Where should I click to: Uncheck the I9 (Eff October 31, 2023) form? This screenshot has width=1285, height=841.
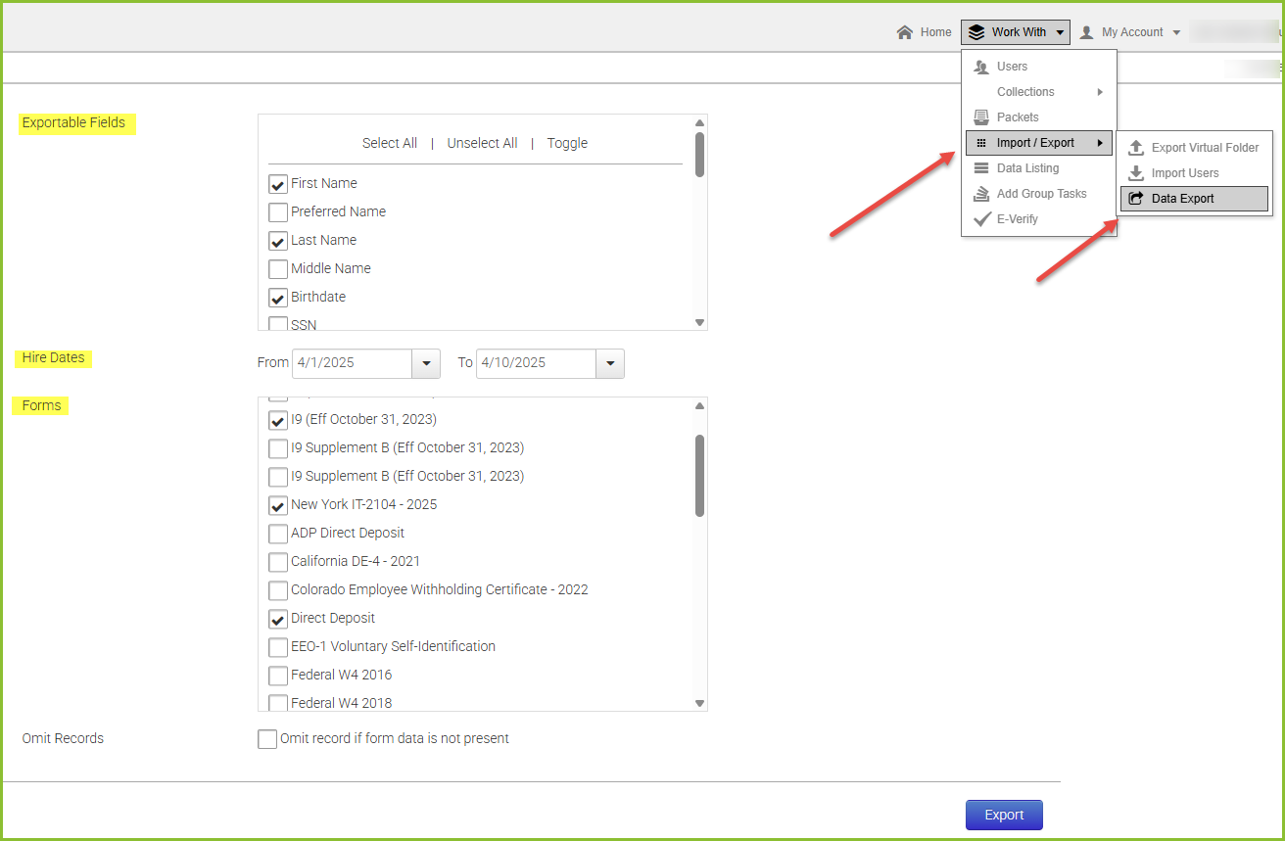point(278,420)
